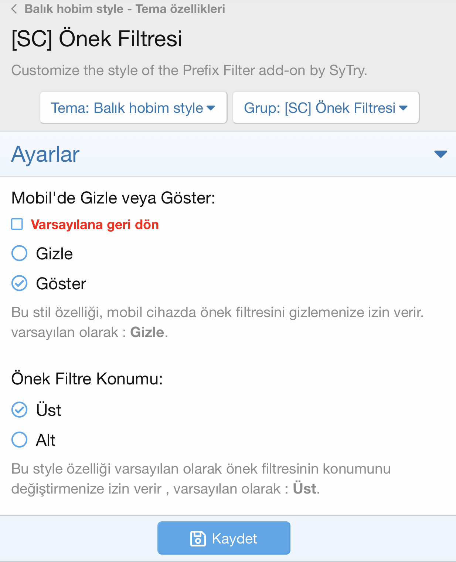
Task: Click the Varsayılana geri dön red label
Action: point(95,225)
